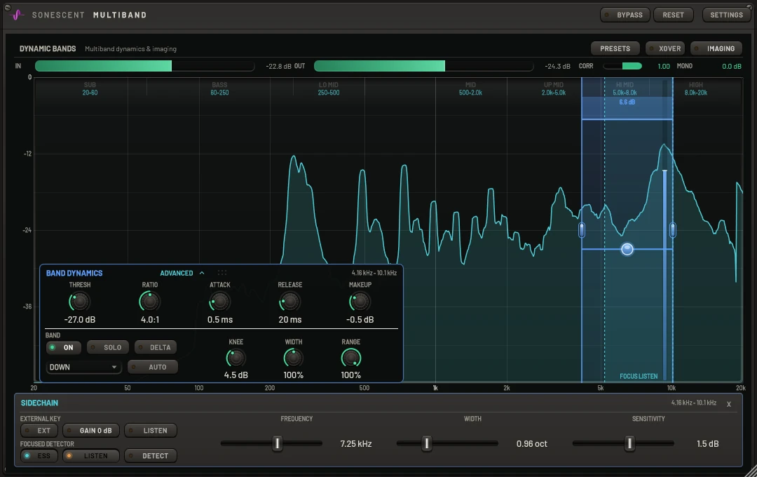Toggle the EXT external key button
This screenshot has width=757, height=477.
[x=39, y=431]
